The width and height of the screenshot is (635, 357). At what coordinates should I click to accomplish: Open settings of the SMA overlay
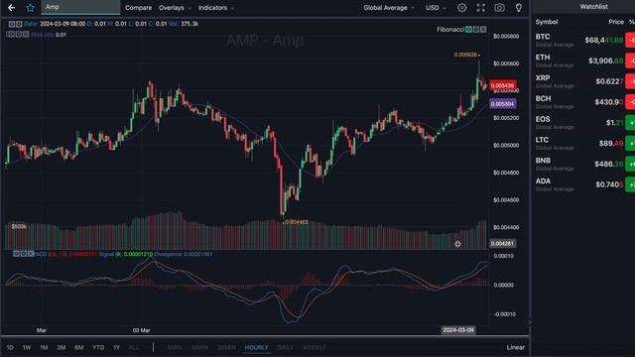point(11,35)
